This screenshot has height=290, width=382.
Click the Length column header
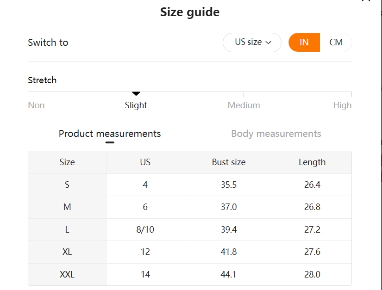tap(312, 162)
